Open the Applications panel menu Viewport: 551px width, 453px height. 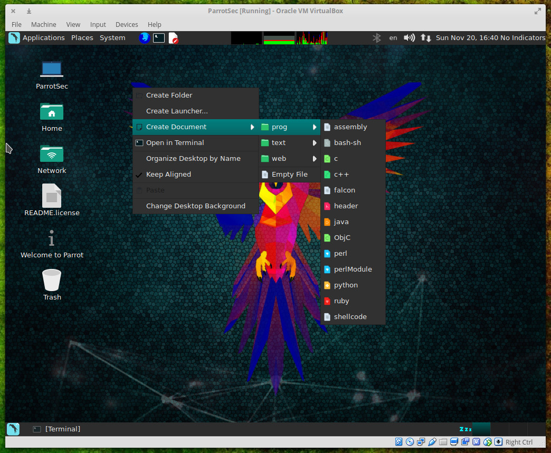tap(44, 38)
